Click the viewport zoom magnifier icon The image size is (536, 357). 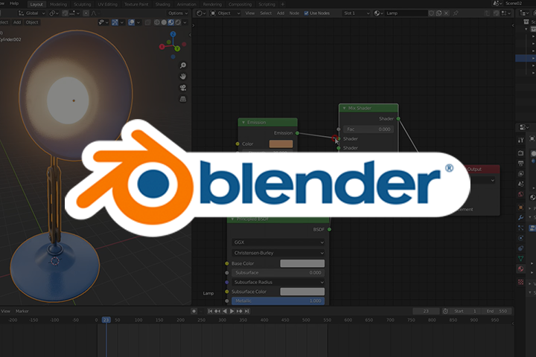pyautogui.click(x=183, y=65)
